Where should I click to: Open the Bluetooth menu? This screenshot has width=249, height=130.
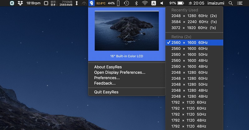click(136, 3)
